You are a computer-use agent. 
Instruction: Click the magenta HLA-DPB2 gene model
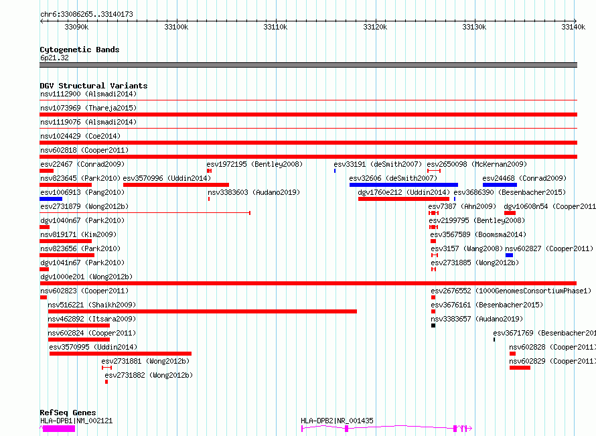(386, 429)
